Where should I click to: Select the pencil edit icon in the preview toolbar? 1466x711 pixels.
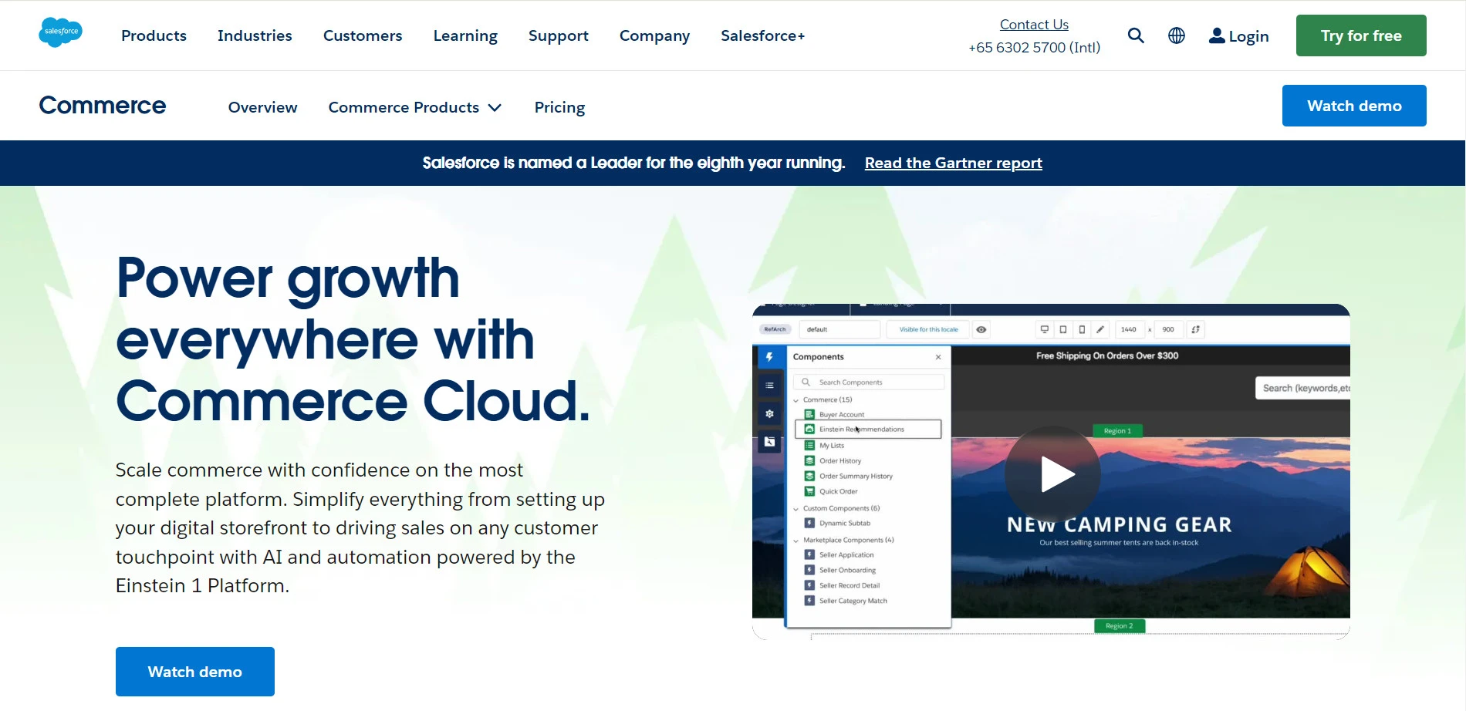tap(1100, 329)
